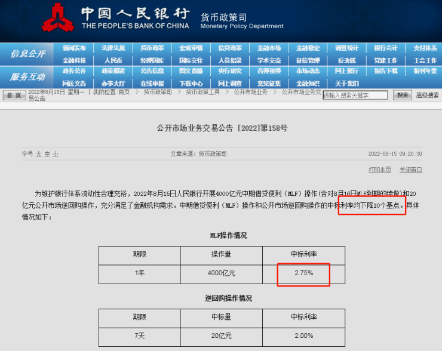Go to 金融科技 section
Viewport: 442px width, 351px height.
click(x=74, y=60)
